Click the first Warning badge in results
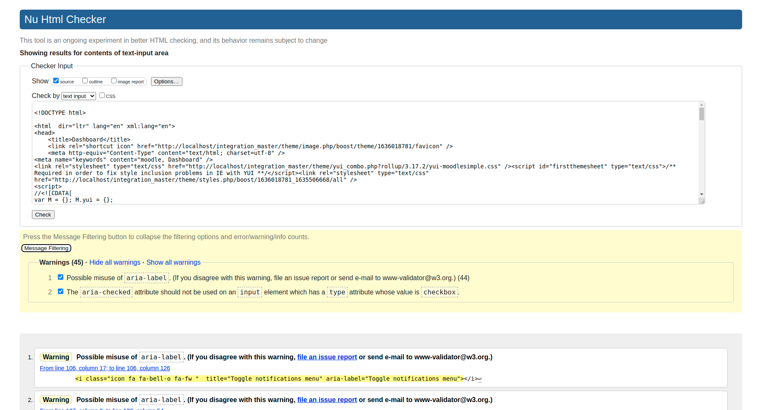The image size is (761, 410). tap(56, 357)
